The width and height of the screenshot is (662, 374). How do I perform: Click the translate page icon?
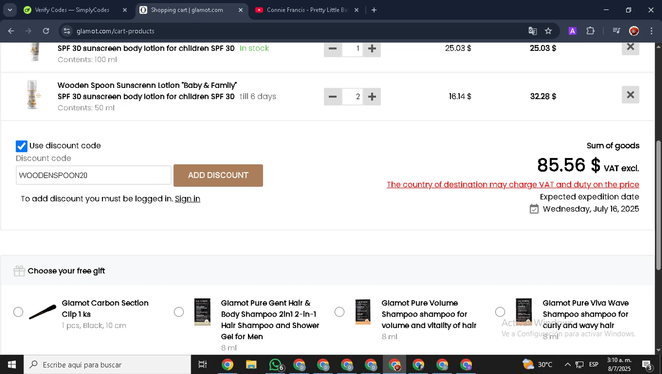533,31
